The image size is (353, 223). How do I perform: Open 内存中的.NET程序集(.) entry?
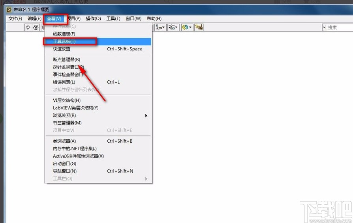(98, 149)
